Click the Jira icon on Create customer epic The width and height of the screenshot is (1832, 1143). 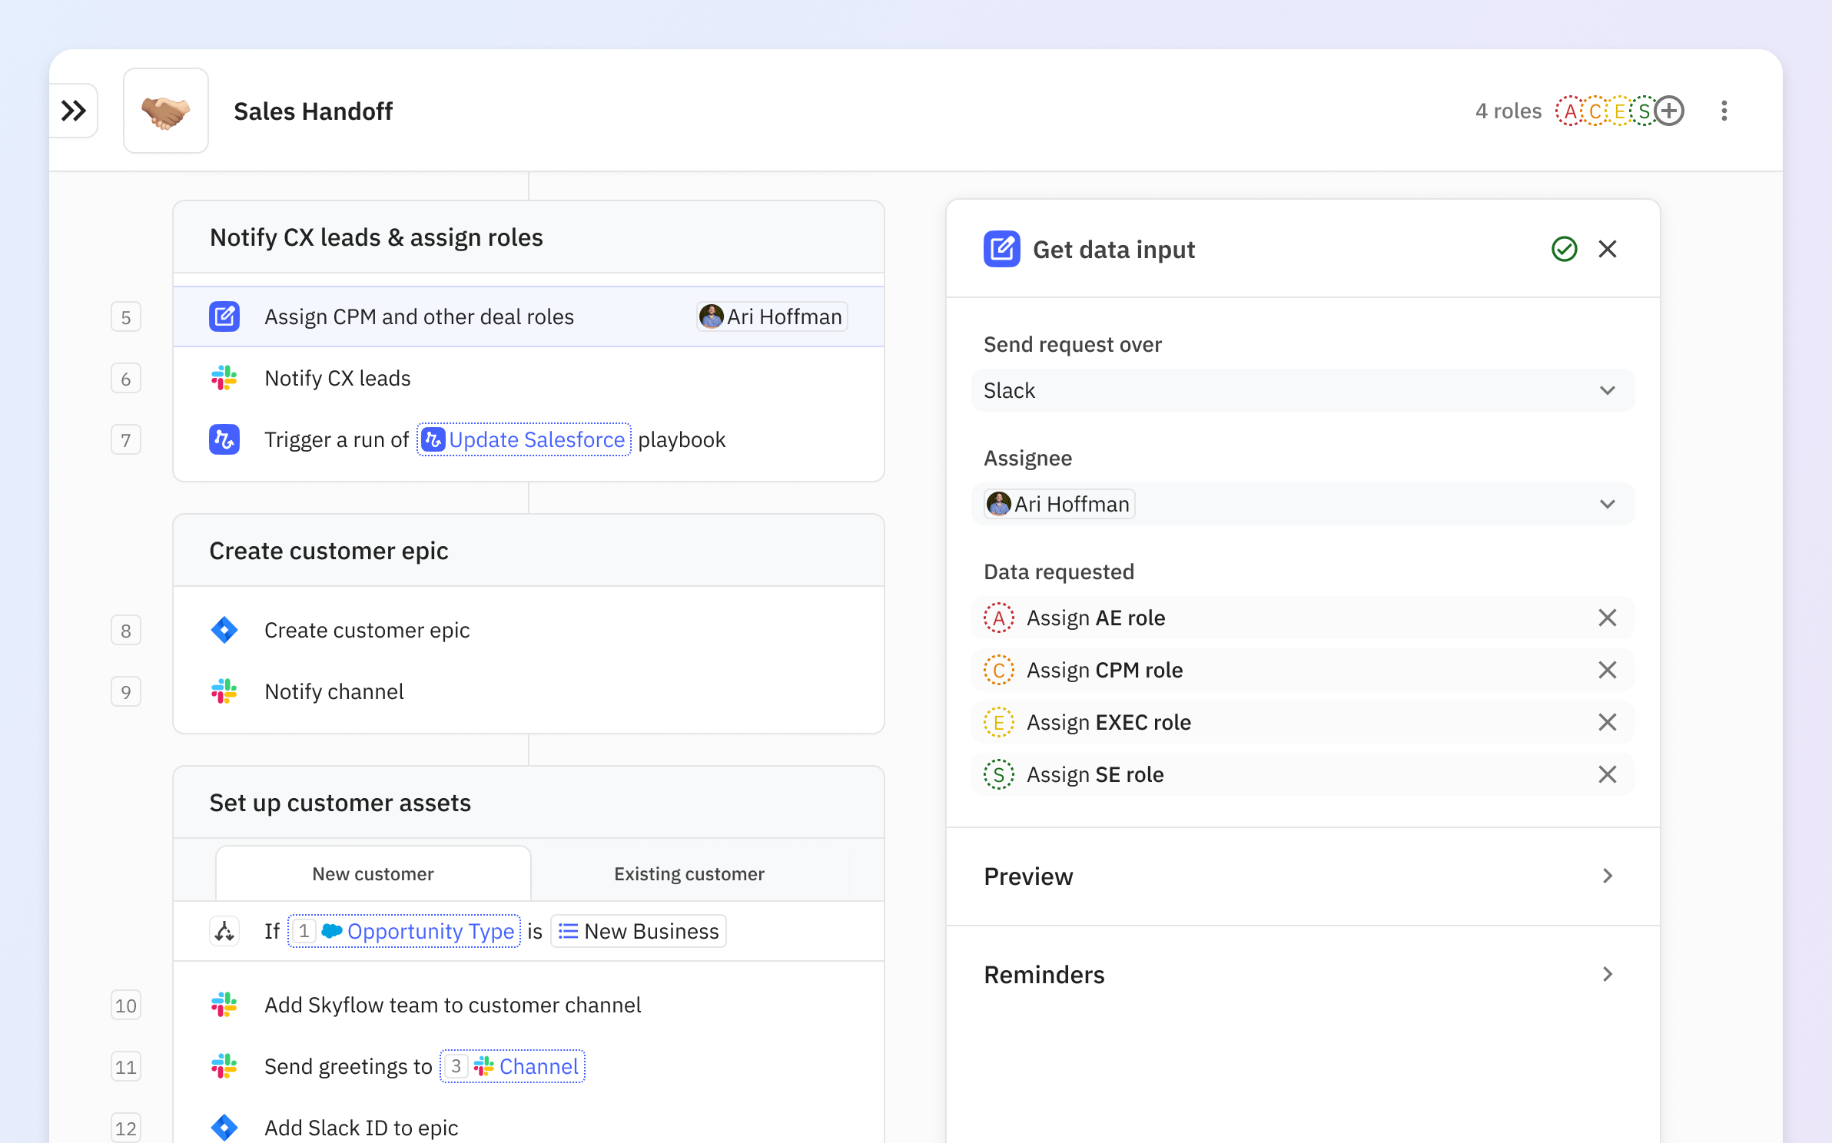tap(224, 630)
